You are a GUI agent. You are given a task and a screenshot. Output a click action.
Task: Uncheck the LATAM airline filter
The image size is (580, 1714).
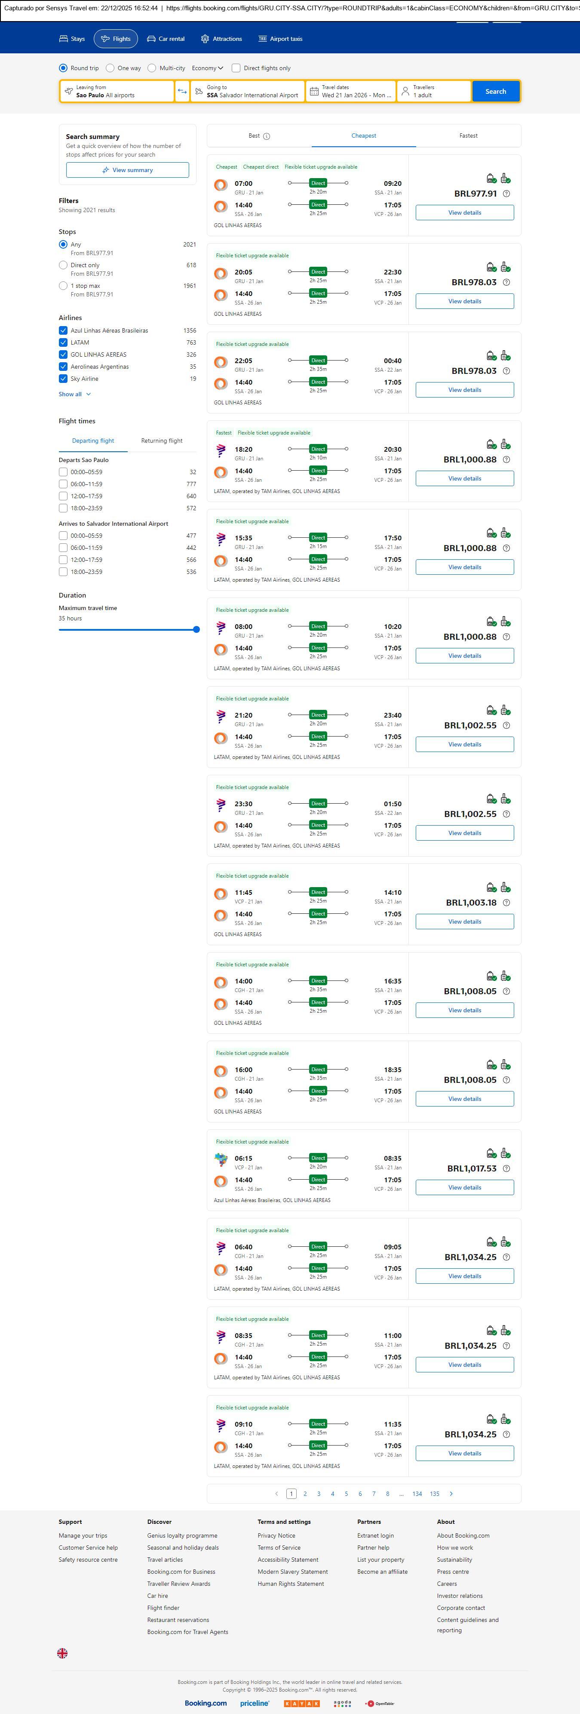click(x=63, y=342)
